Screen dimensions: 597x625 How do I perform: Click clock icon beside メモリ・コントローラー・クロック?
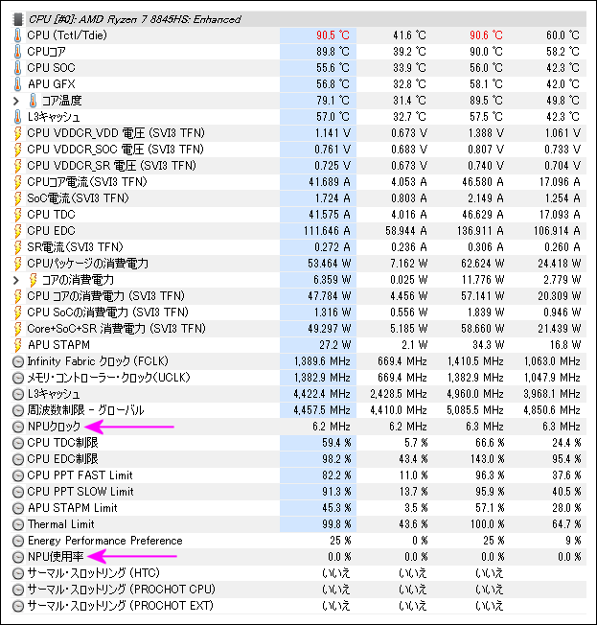point(18,379)
